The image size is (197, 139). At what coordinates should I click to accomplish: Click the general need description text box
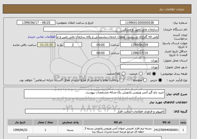point(94,94)
